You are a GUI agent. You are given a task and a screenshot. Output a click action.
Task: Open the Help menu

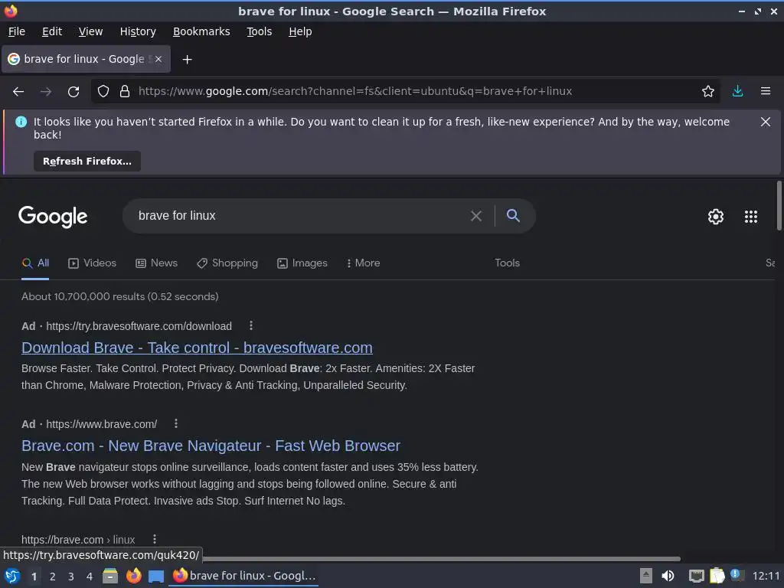coord(300,31)
